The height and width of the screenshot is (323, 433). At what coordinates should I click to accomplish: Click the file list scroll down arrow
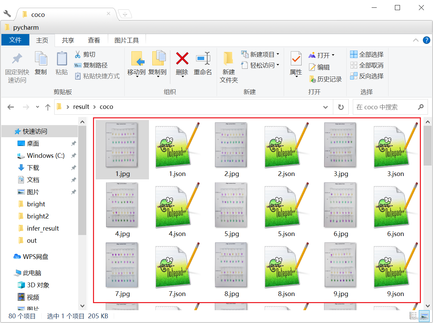pyautogui.click(x=428, y=306)
